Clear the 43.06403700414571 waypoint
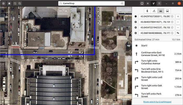 (x=172, y=22)
